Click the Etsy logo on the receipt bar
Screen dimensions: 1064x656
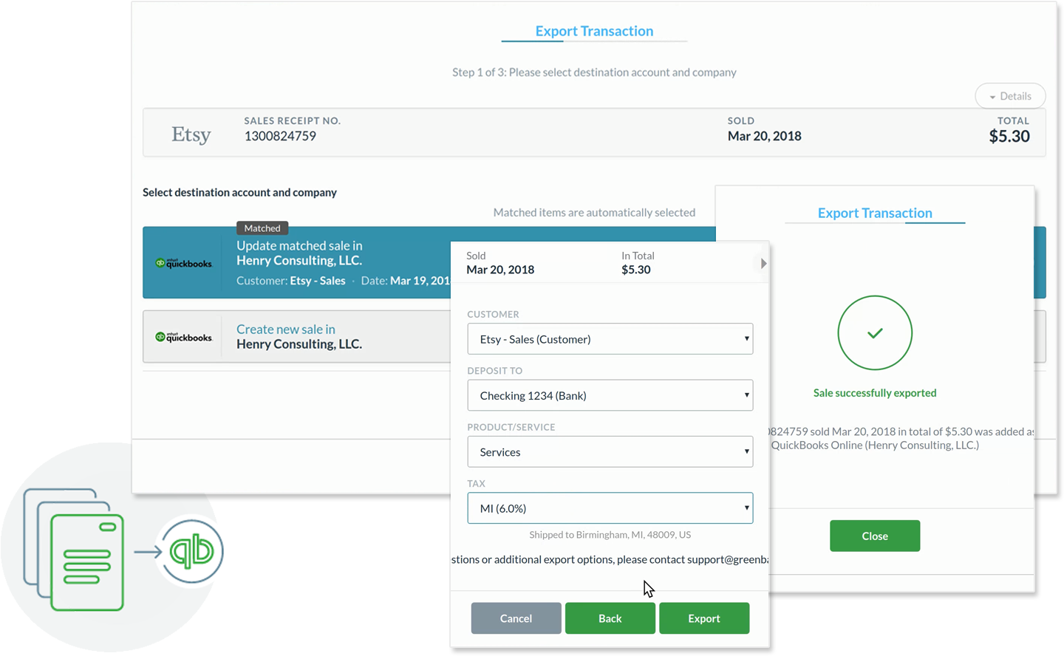click(x=190, y=134)
